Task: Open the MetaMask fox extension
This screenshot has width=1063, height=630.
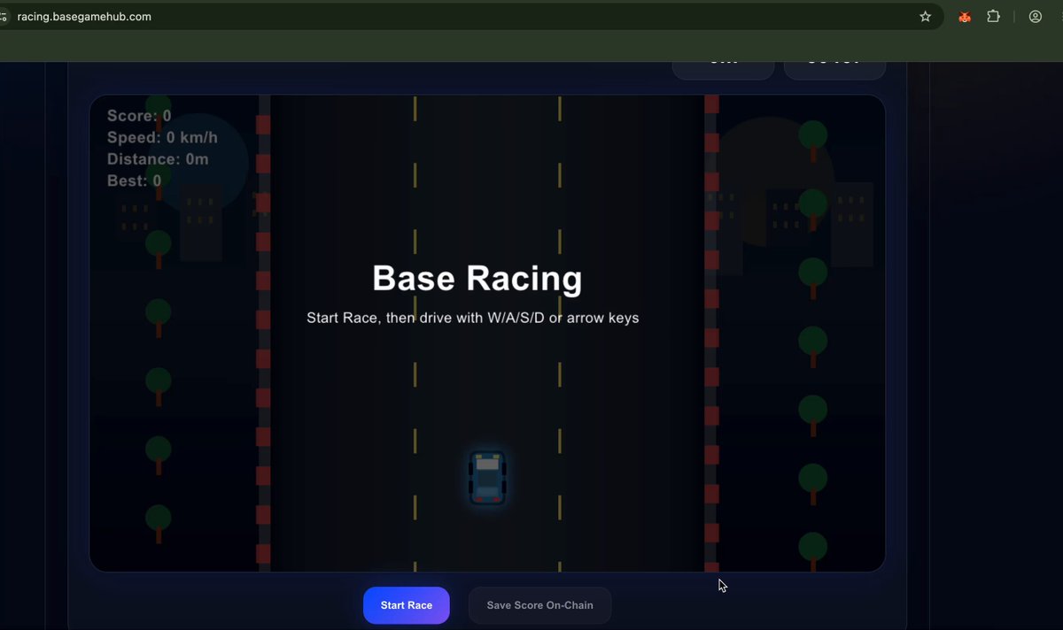Action: 965,17
